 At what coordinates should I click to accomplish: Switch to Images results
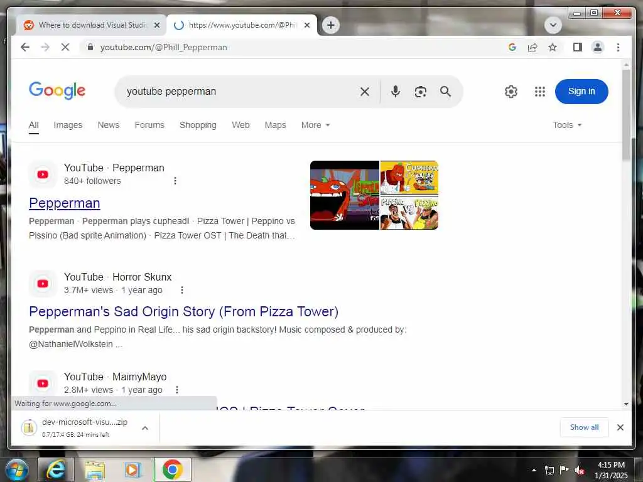[x=68, y=125]
